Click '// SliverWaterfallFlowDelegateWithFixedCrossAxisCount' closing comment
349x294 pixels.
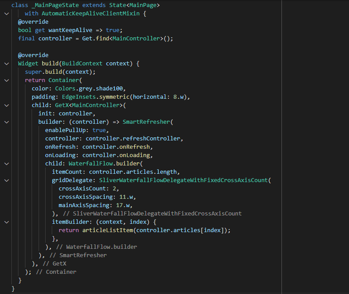[152, 214]
